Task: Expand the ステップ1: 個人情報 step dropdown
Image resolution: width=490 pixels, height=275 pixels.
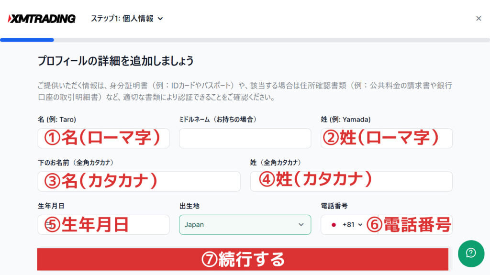Action: [x=127, y=19]
